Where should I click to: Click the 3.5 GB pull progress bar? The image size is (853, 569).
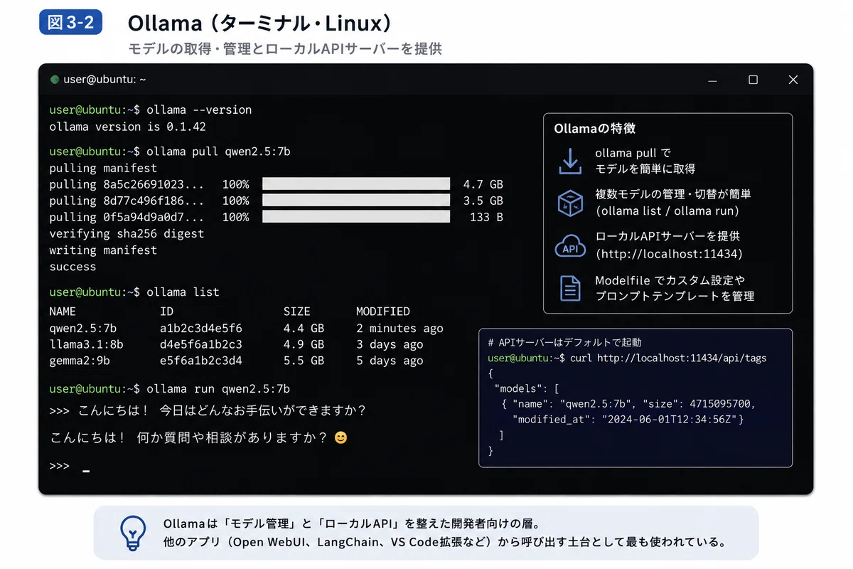(356, 201)
